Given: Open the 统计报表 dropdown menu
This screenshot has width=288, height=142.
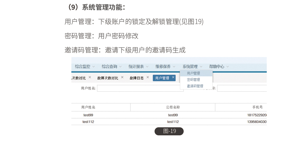Looking at the screenshot, I should point(138,67).
